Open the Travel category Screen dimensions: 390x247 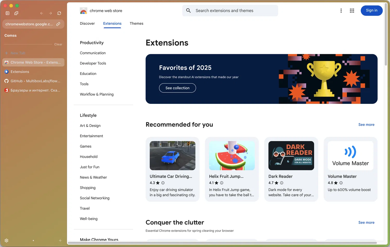click(x=85, y=208)
